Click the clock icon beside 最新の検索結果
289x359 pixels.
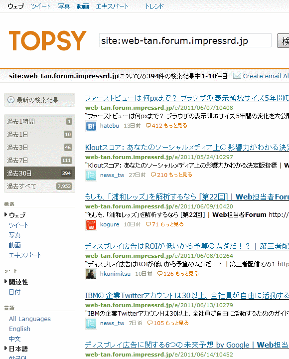(11, 100)
